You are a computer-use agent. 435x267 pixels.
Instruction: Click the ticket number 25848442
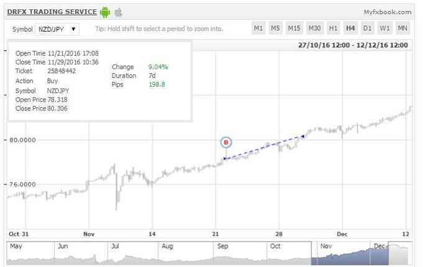pyautogui.click(x=62, y=71)
